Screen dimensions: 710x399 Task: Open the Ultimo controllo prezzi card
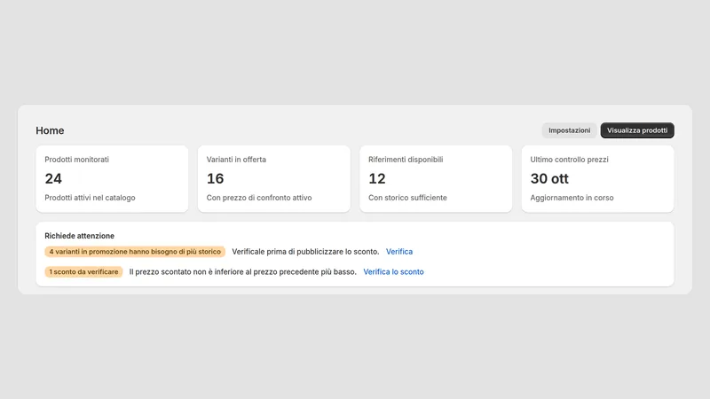coord(597,179)
